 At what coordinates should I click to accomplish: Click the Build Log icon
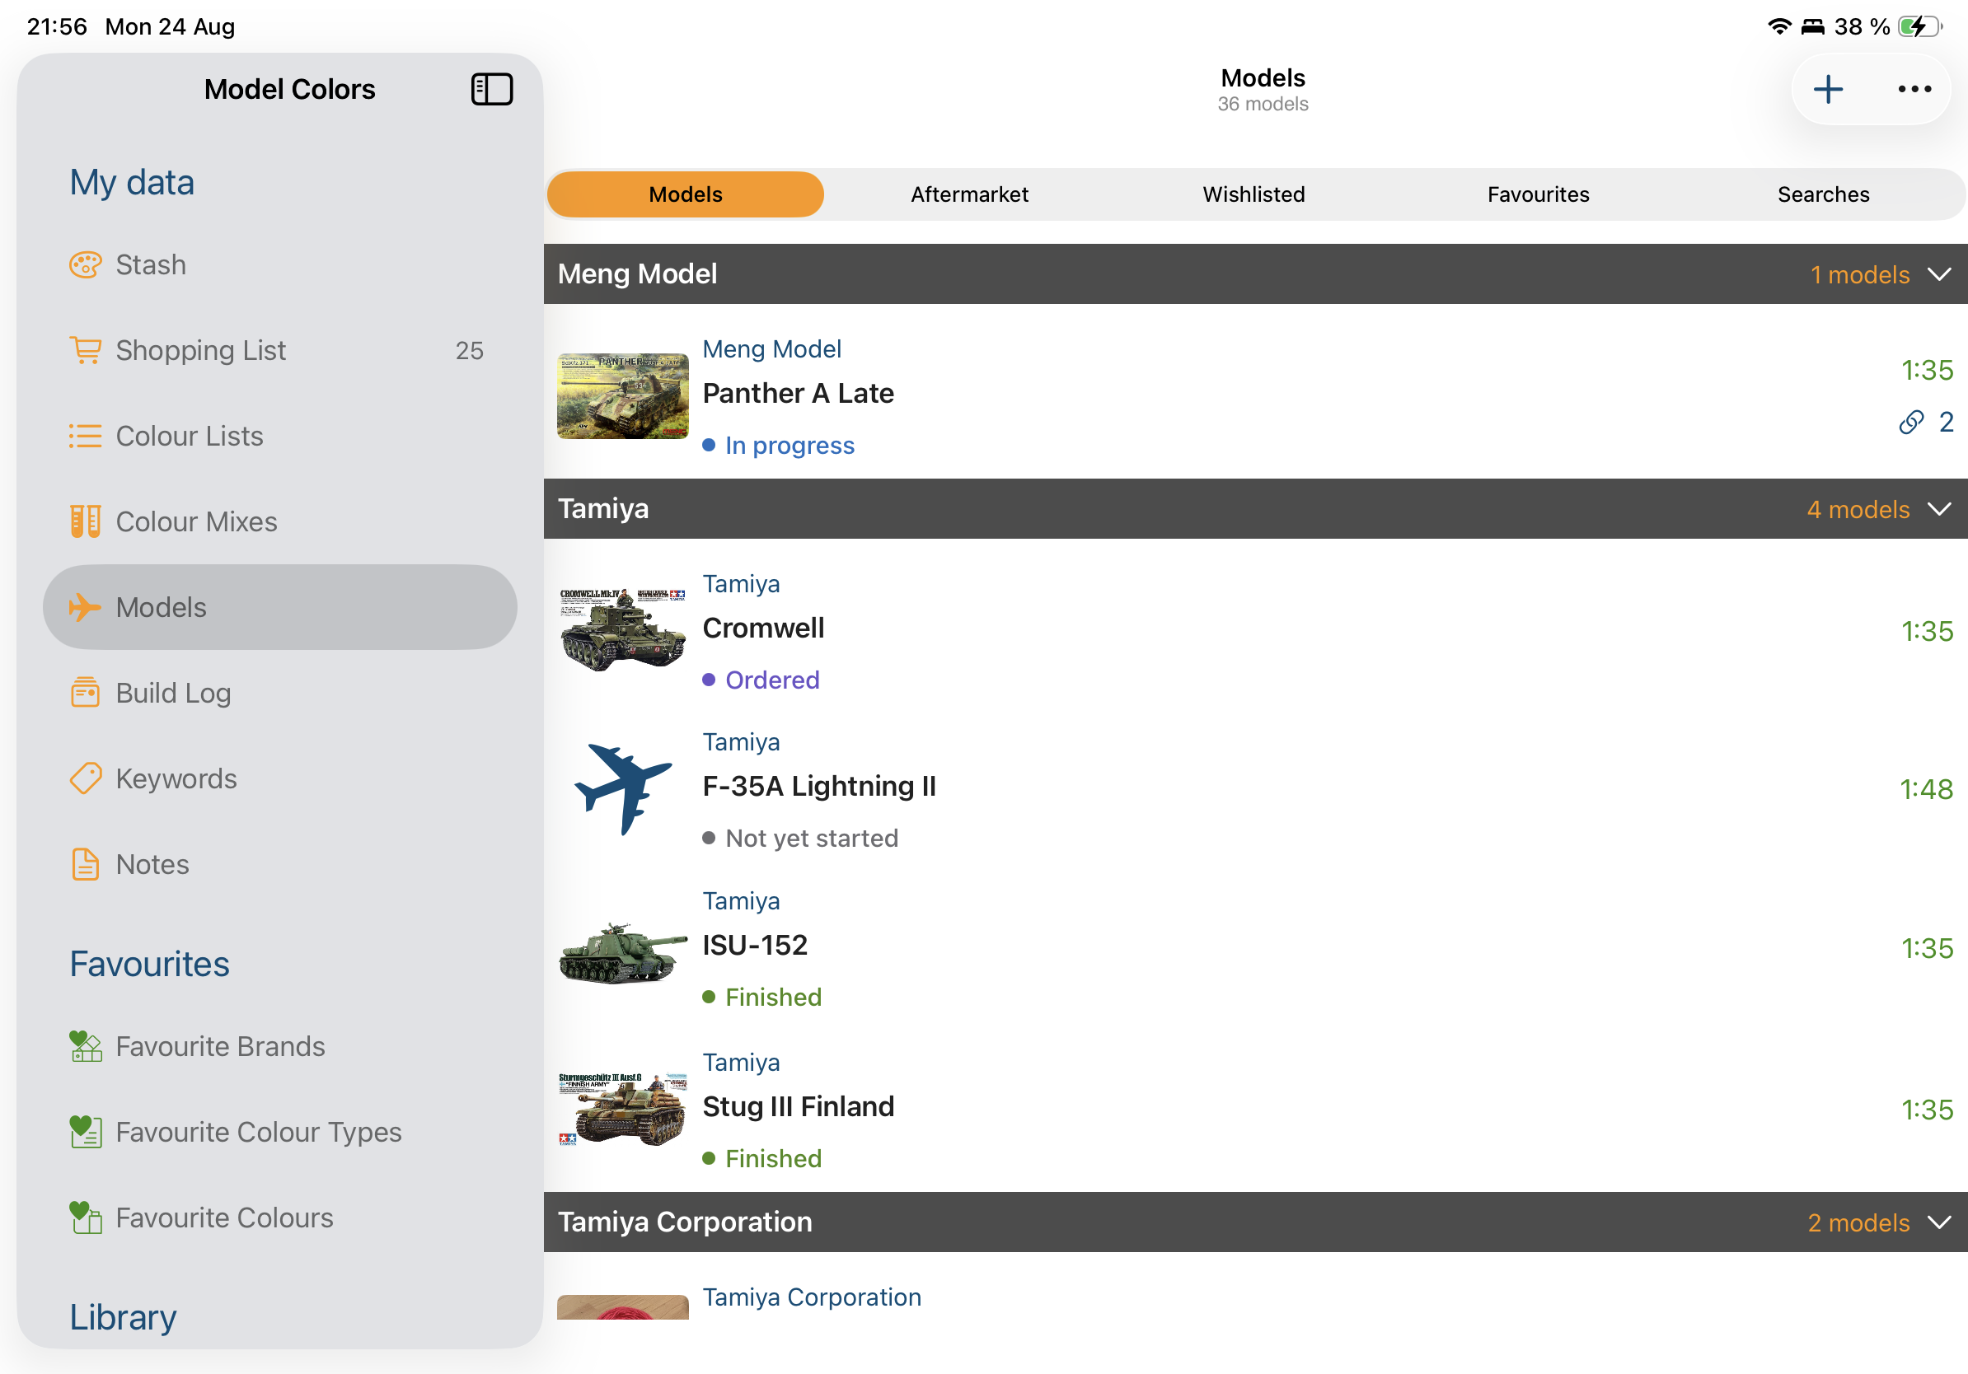coord(85,693)
